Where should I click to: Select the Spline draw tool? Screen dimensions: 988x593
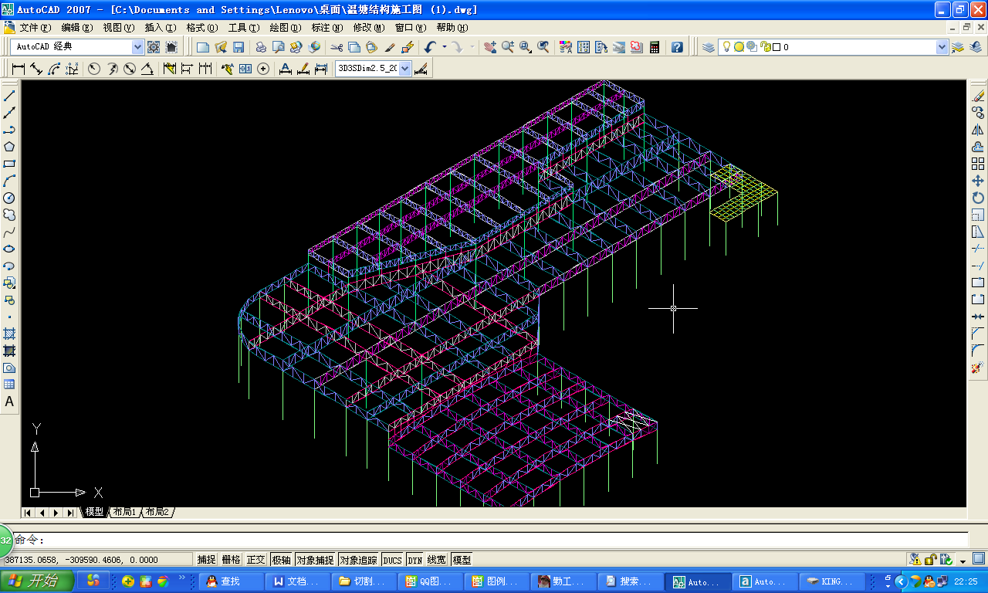click(x=9, y=232)
